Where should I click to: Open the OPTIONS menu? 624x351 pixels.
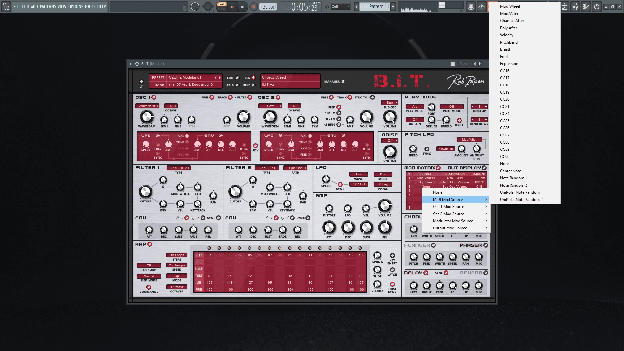(76, 6)
